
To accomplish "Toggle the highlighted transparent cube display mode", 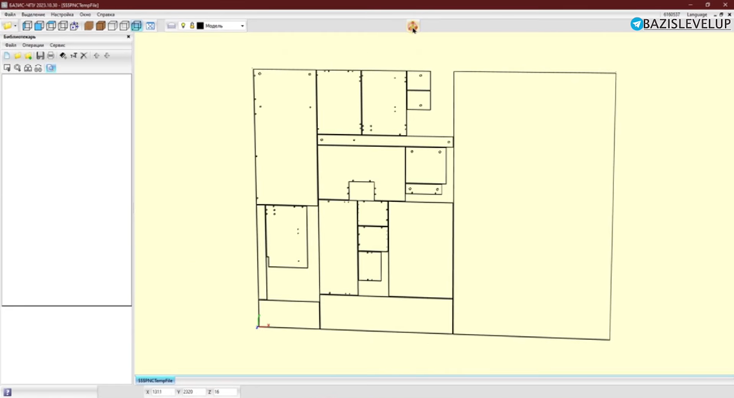I will point(136,26).
